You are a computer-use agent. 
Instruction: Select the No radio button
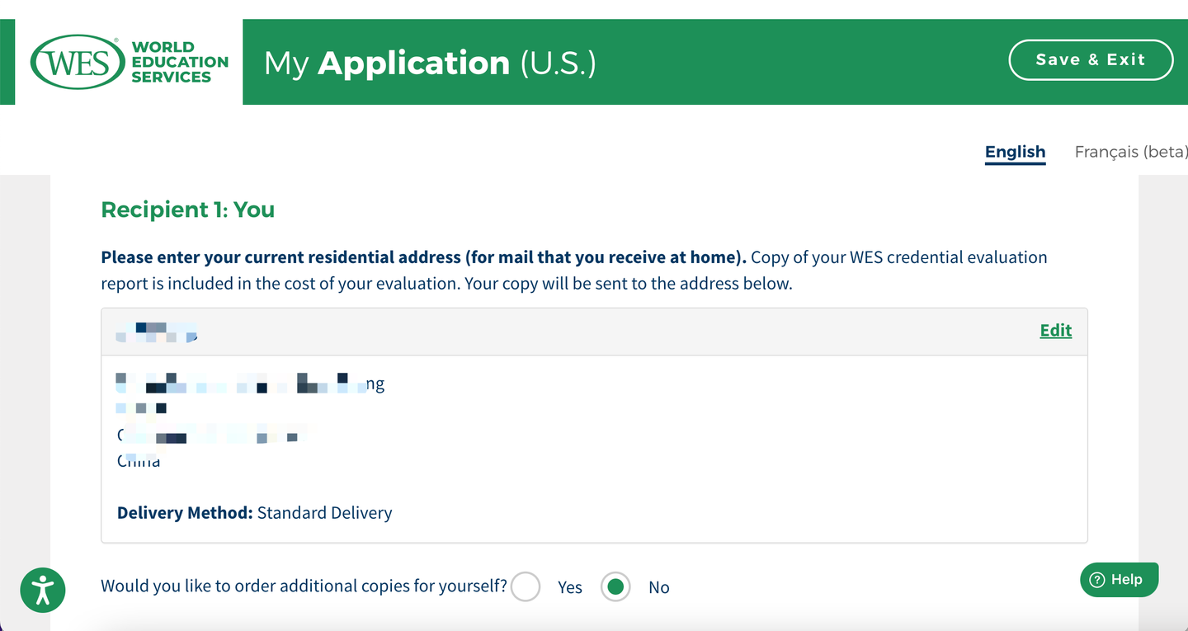click(x=615, y=587)
